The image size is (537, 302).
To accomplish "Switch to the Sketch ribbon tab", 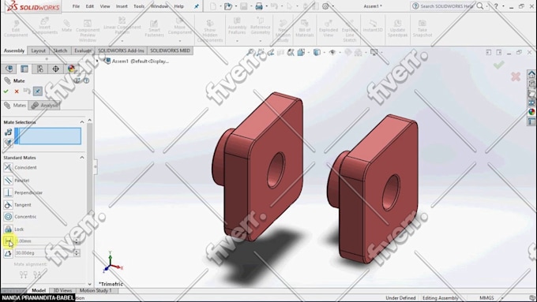I will (x=60, y=50).
